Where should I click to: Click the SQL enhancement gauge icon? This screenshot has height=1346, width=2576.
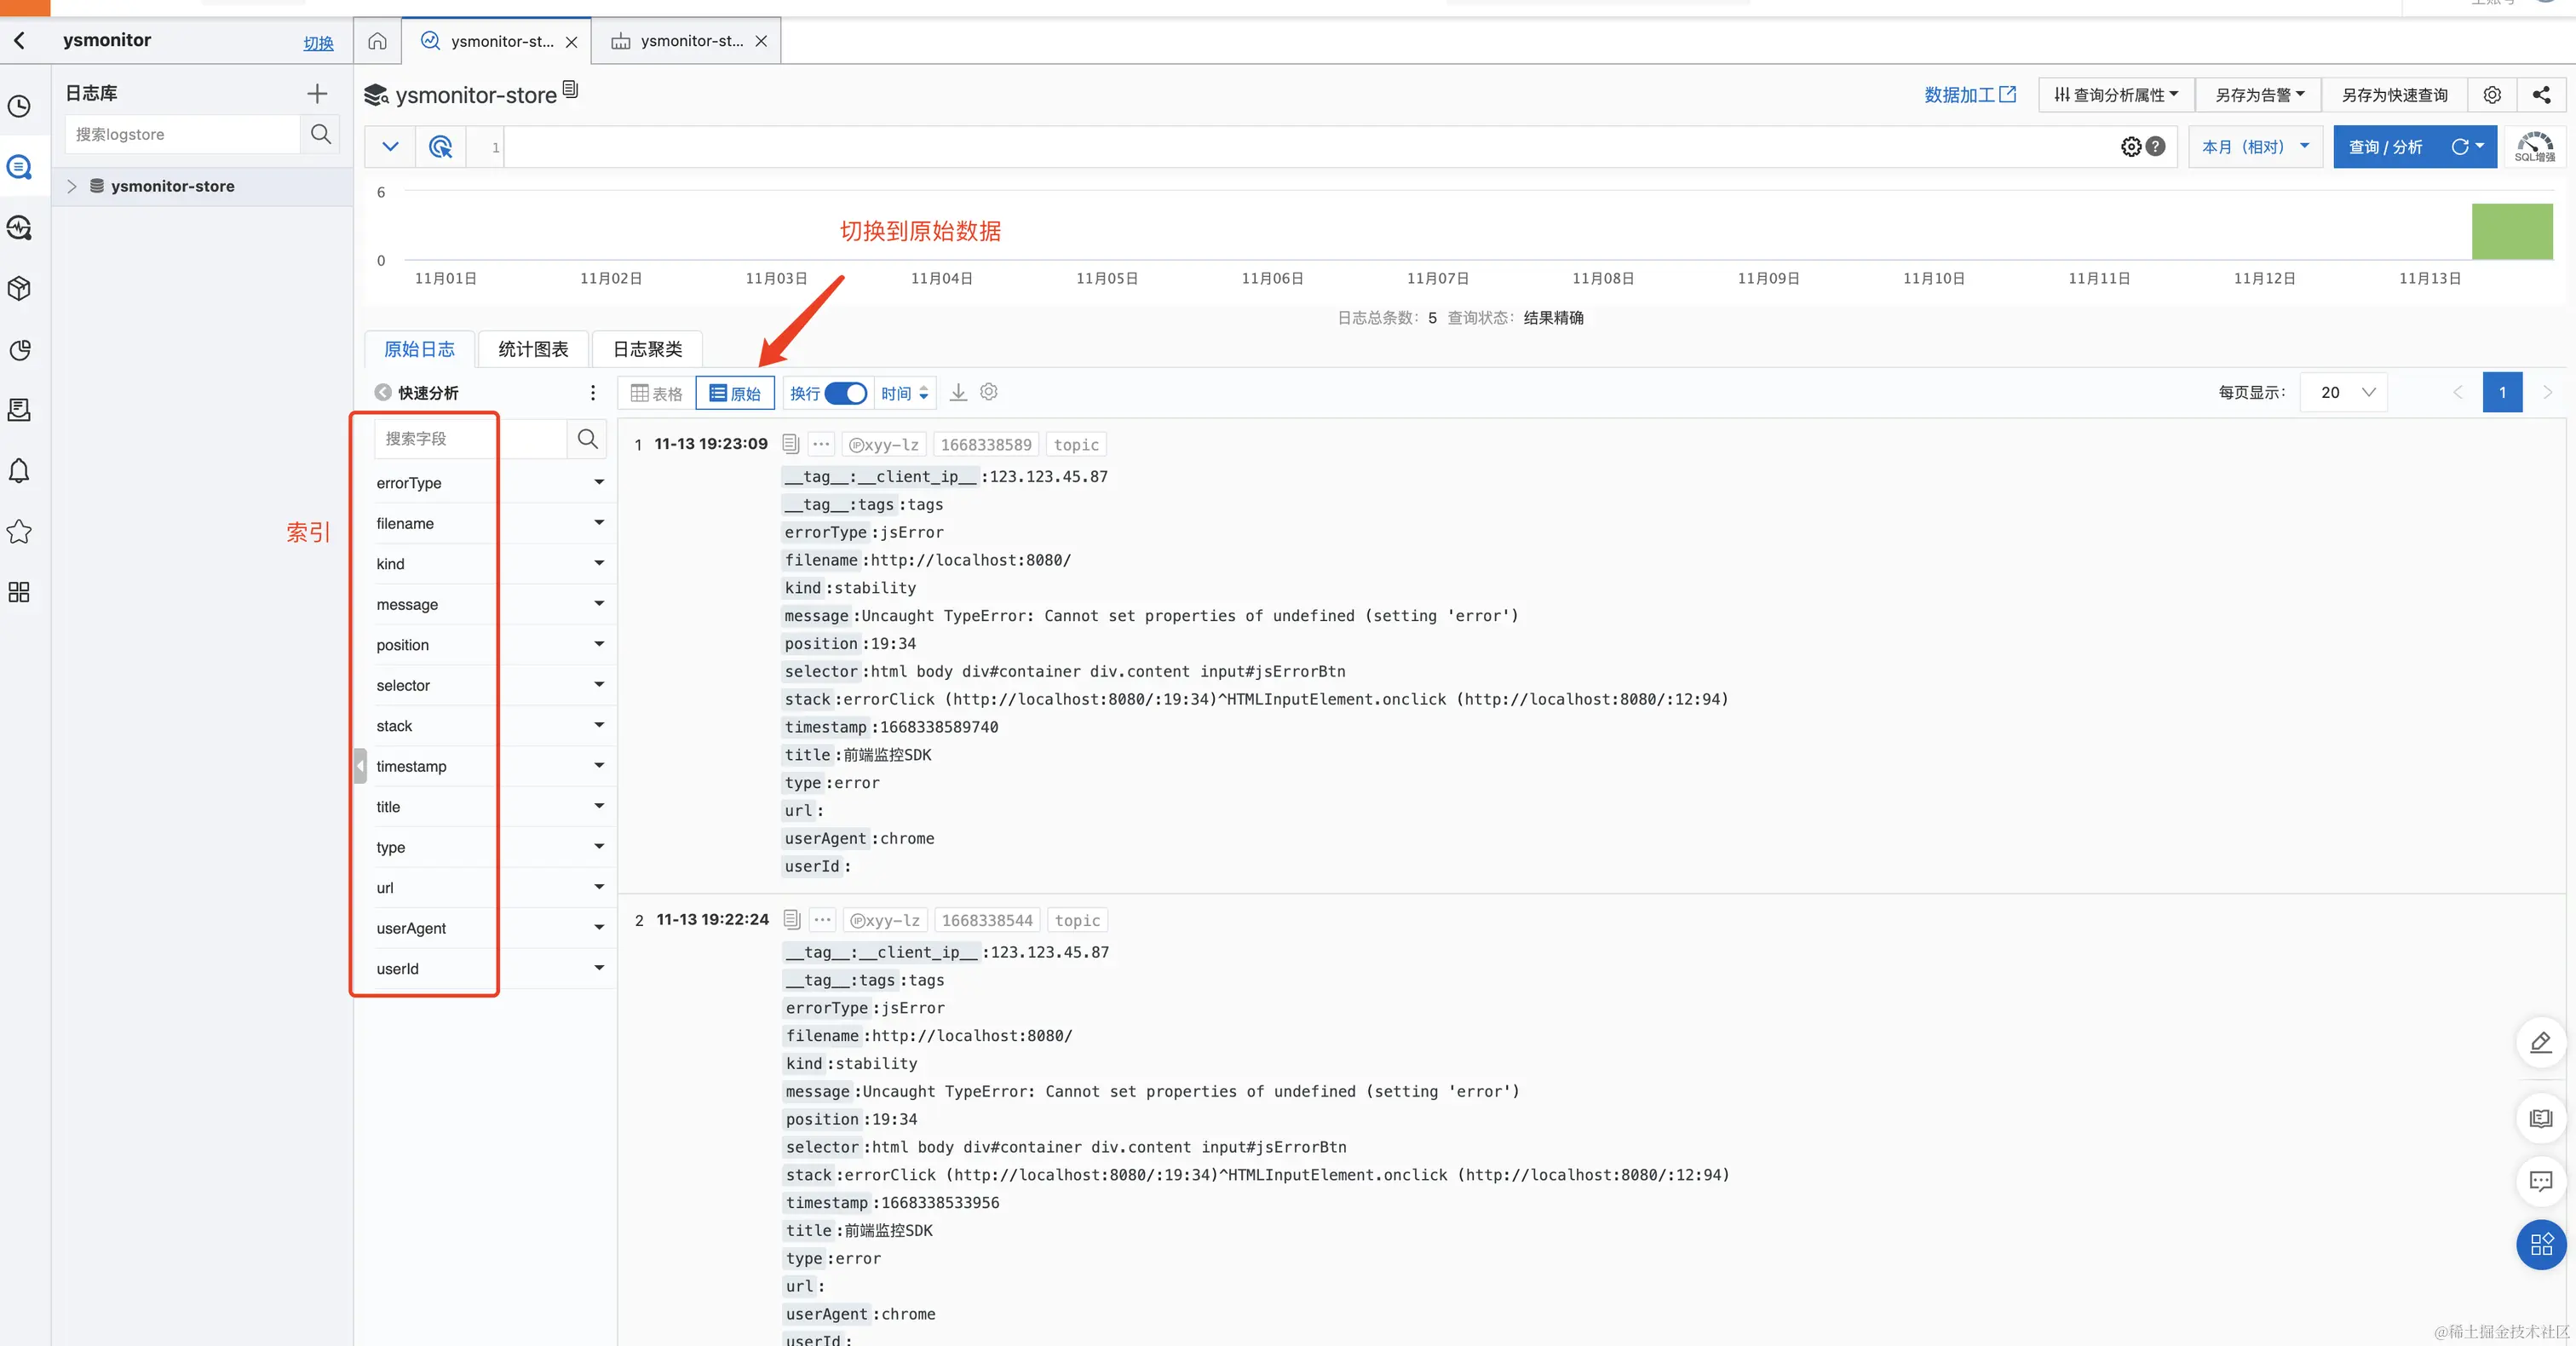pyautogui.click(x=2534, y=146)
